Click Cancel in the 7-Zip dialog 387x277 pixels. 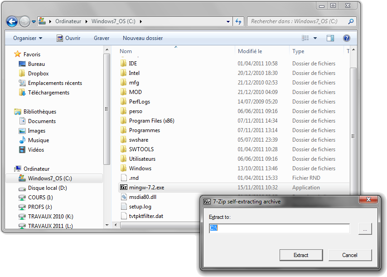[x=350, y=255]
